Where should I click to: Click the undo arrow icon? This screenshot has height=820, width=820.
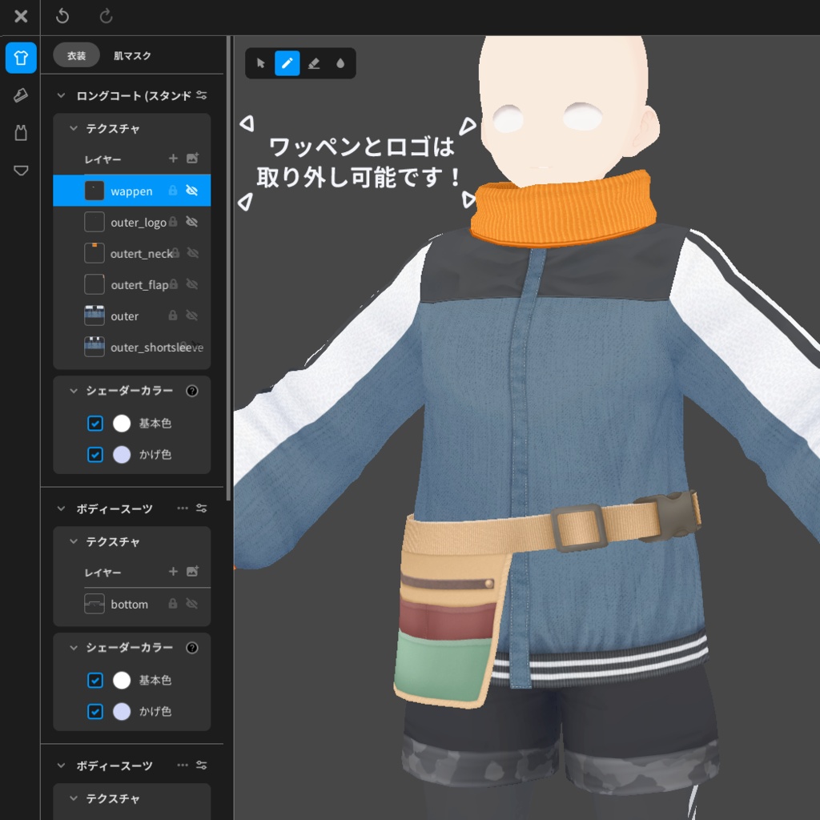click(x=62, y=16)
